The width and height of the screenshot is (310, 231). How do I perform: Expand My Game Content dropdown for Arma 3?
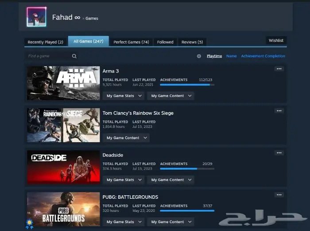pos(171,96)
